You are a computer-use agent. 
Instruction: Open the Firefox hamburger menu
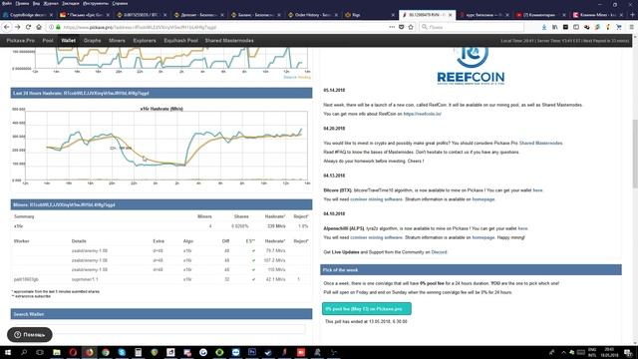pos(631,27)
